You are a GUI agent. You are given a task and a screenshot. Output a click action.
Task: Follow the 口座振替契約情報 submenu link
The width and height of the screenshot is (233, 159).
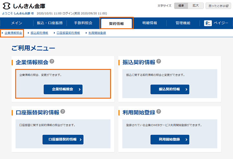pos(68,33)
